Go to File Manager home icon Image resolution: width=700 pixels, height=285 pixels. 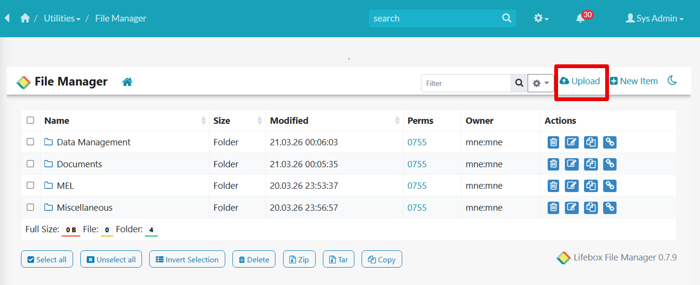(x=127, y=82)
